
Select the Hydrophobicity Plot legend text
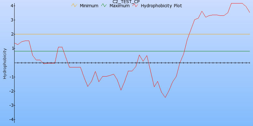point(161,6)
